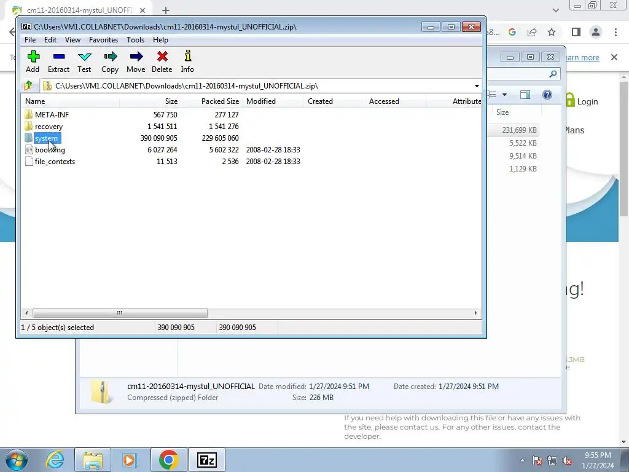The width and height of the screenshot is (629, 472).
Task: Click horizontal scrollbar left arrow
Action: 26,313
